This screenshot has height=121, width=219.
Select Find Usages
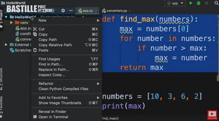tap(67, 59)
